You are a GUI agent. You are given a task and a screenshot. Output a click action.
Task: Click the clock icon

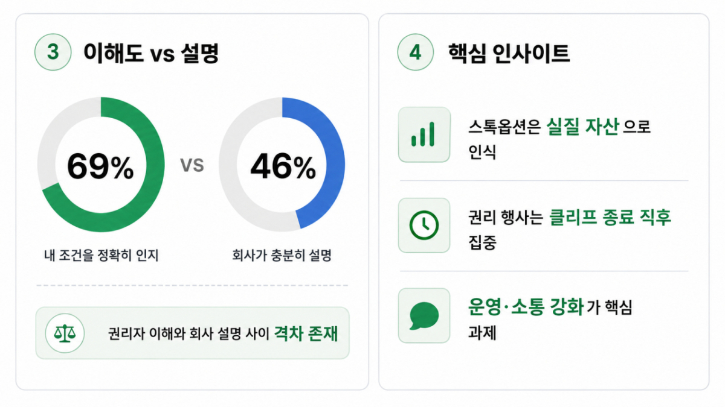(424, 225)
